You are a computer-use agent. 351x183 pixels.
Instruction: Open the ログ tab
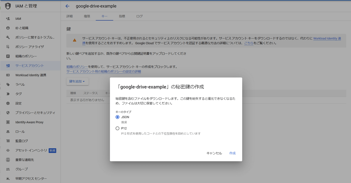[140, 16]
